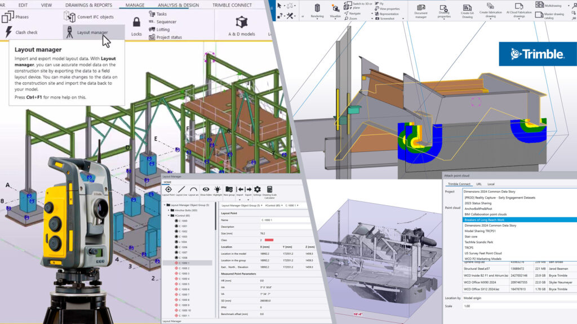The image size is (577, 324).
Task: Open the C-1000 1 dropdown in Layout Manager
Action: coord(298,206)
